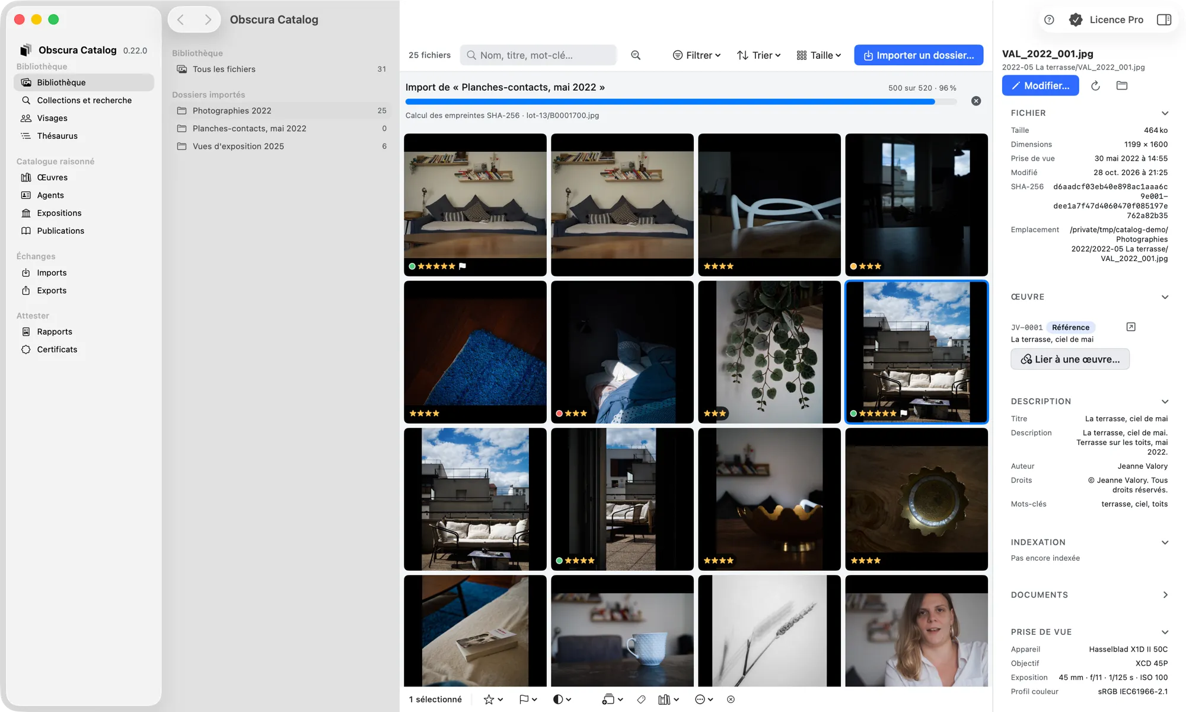The width and height of the screenshot is (1186, 712).
Task: Select the blue rug photo thumbnail
Action: (475, 352)
